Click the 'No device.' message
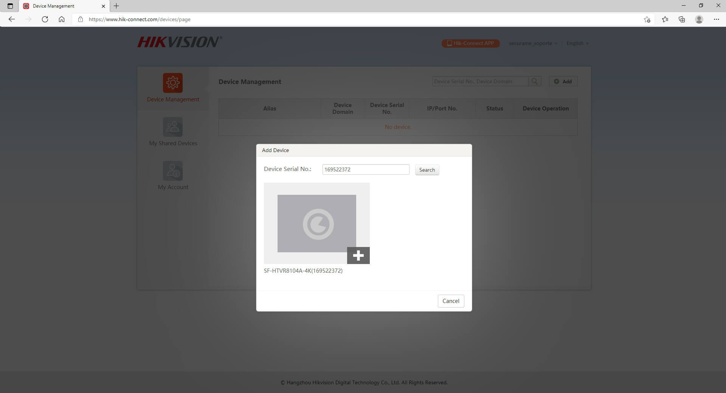This screenshot has height=393, width=726. pos(398,127)
